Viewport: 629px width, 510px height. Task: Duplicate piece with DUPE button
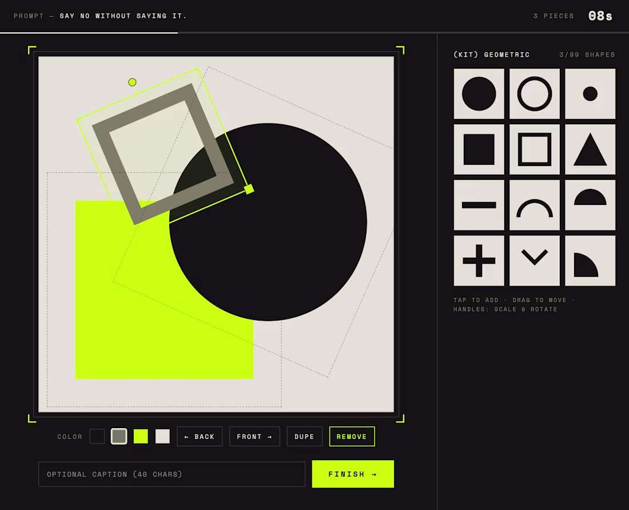(304, 437)
